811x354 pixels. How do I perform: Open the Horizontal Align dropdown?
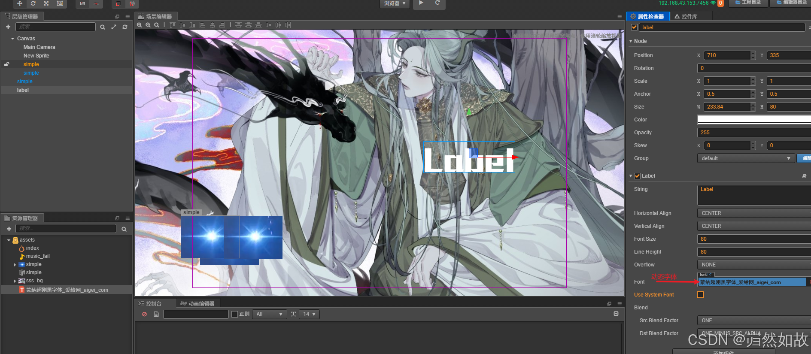pos(754,213)
